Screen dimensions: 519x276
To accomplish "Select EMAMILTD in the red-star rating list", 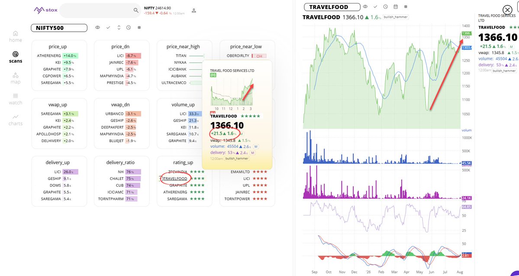I will click(x=240, y=172).
